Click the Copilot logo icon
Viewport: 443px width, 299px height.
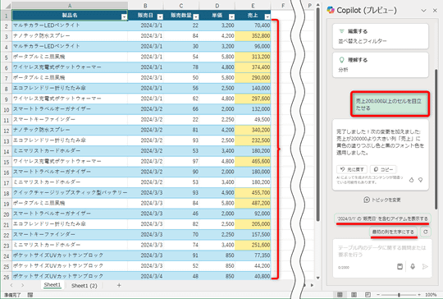point(331,10)
